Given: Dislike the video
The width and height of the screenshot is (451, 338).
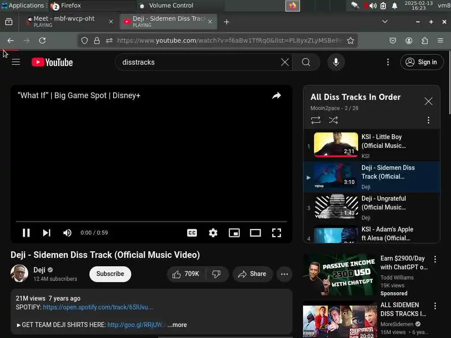Looking at the screenshot, I should click(217, 274).
